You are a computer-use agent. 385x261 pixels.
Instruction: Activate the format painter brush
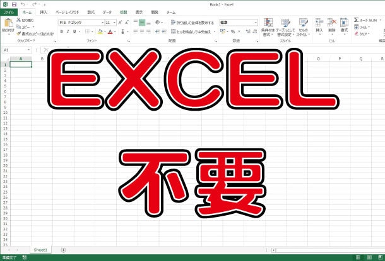coord(19,34)
